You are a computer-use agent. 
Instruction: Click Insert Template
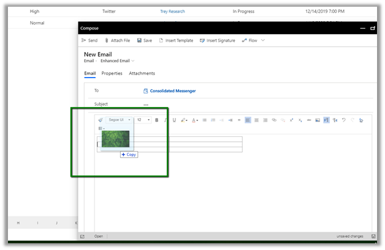tap(176, 40)
